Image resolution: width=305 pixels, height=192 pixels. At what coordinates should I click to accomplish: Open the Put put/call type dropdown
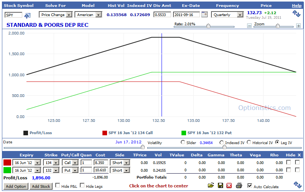[70, 170]
